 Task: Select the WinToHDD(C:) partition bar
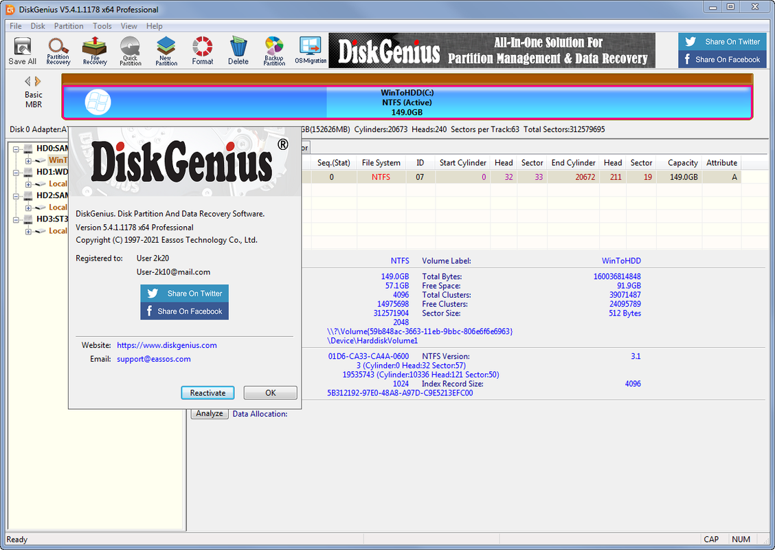tap(407, 102)
